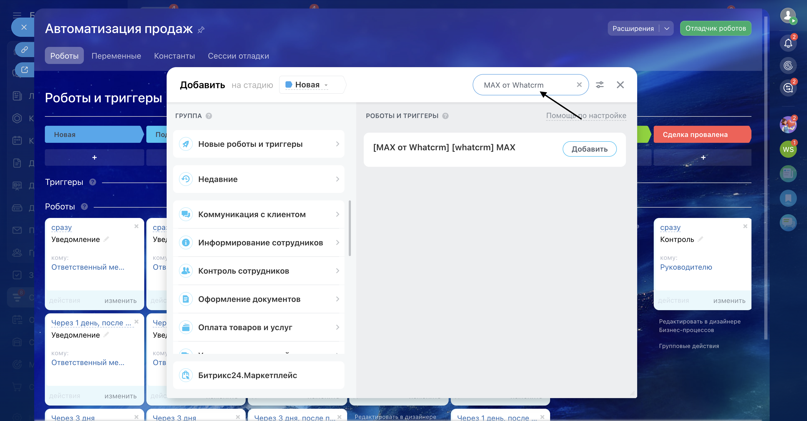Click the pin icon next to Автоматизация продаж
Screen dimensions: 807x421
coord(201,30)
